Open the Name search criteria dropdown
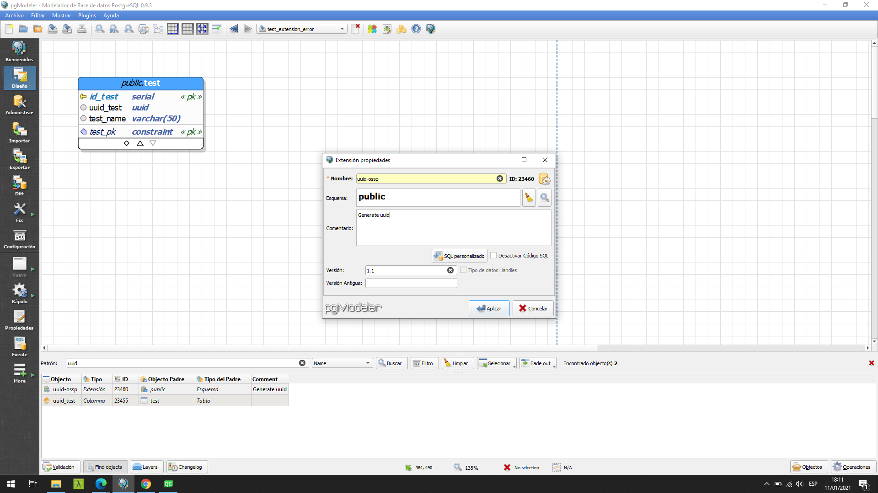The image size is (878, 493). coord(342,363)
